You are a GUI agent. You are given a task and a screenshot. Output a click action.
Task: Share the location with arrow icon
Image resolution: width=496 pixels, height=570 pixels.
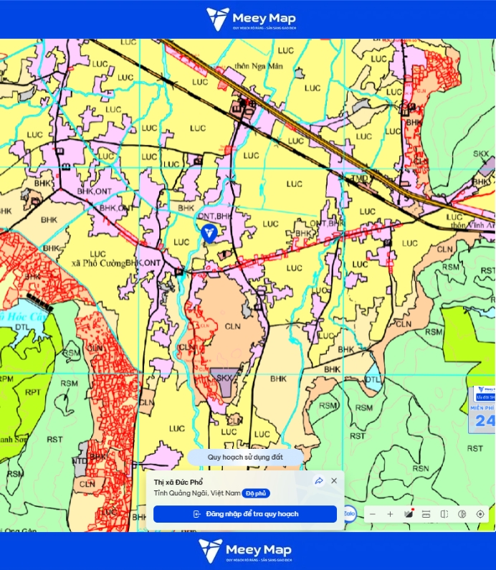[319, 480]
